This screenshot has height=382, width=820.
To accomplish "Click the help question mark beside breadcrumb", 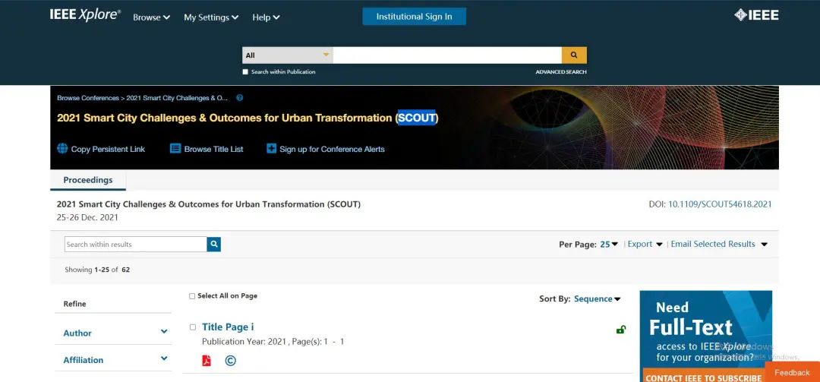I will (x=239, y=98).
